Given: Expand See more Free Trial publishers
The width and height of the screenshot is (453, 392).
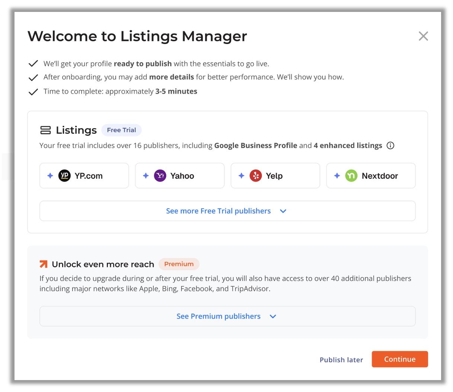Looking at the screenshot, I should (x=227, y=211).
